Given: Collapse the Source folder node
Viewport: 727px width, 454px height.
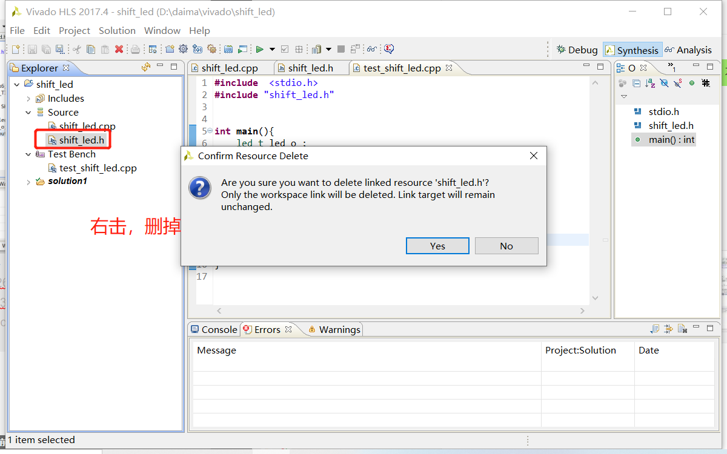Looking at the screenshot, I should click(28, 113).
